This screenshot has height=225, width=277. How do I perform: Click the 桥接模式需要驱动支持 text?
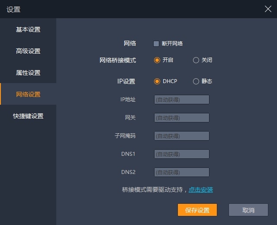(152, 190)
